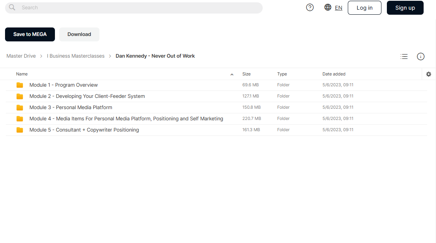The width and height of the screenshot is (436, 243).
Task: Click Folder type in Module 3 row
Action: tap(283, 107)
